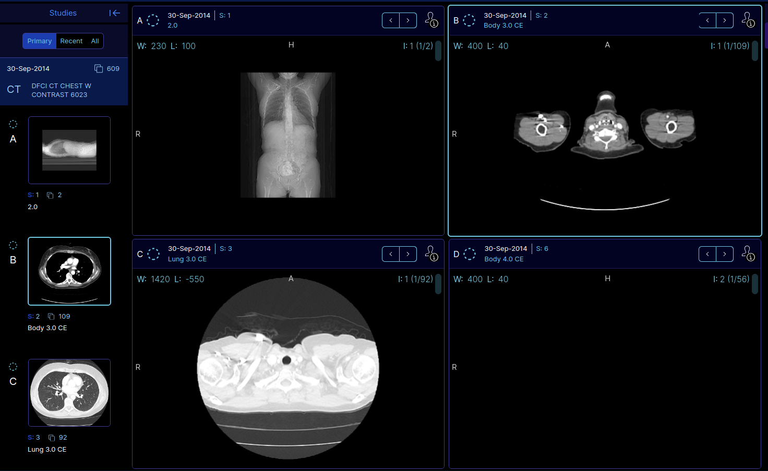Switch to the All studies tab

pos(95,41)
